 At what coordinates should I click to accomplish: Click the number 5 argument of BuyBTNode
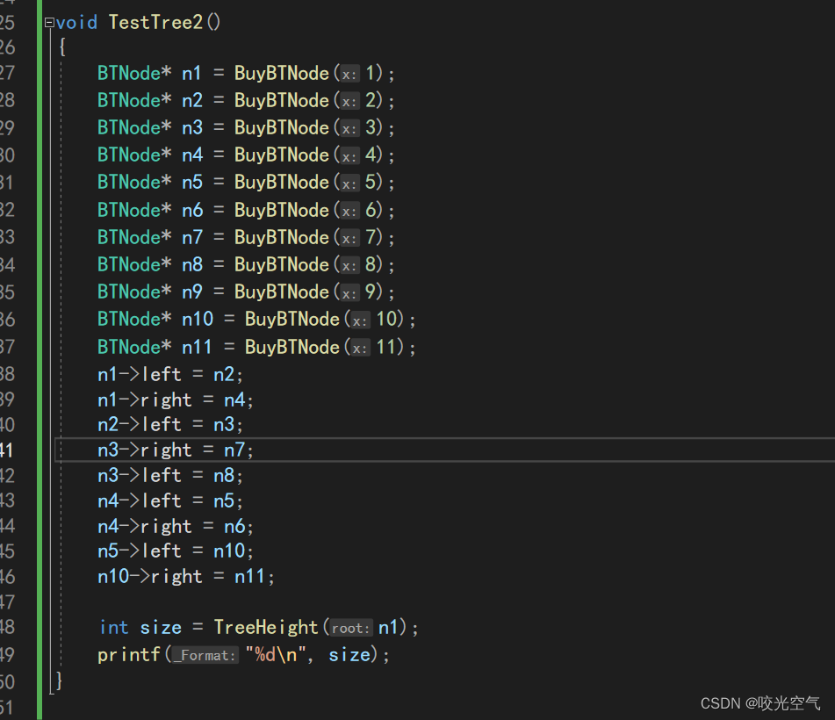click(x=371, y=182)
